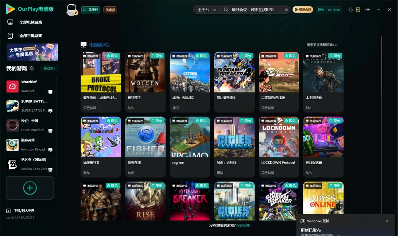Click the yellow mini-window icon
398x236 pixels.
click(358, 10)
